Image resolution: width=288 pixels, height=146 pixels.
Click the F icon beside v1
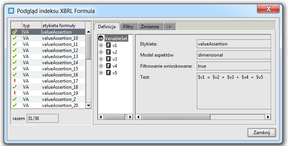coord(108,45)
